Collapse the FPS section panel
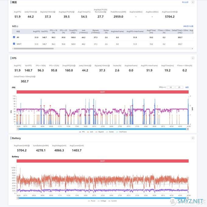 click(x=193, y=58)
